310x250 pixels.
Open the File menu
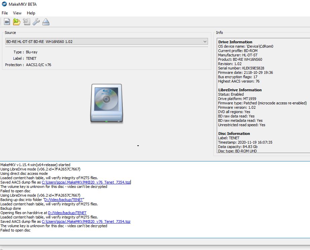[x=5, y=13]
